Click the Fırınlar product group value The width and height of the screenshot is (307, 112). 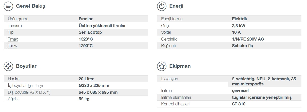coord(86,19)
